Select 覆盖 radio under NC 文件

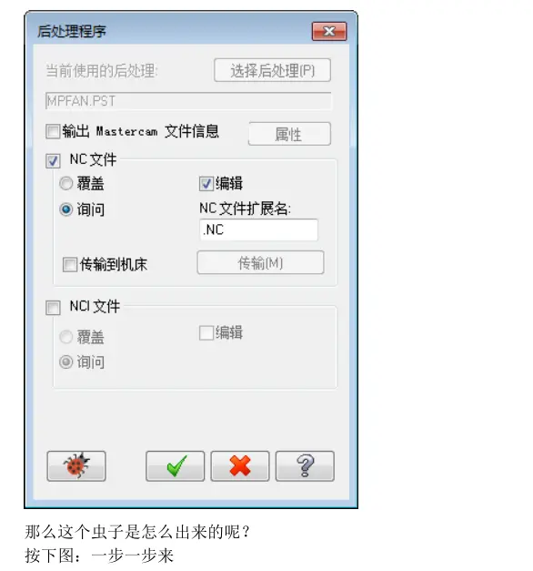[x=65, y=183]
